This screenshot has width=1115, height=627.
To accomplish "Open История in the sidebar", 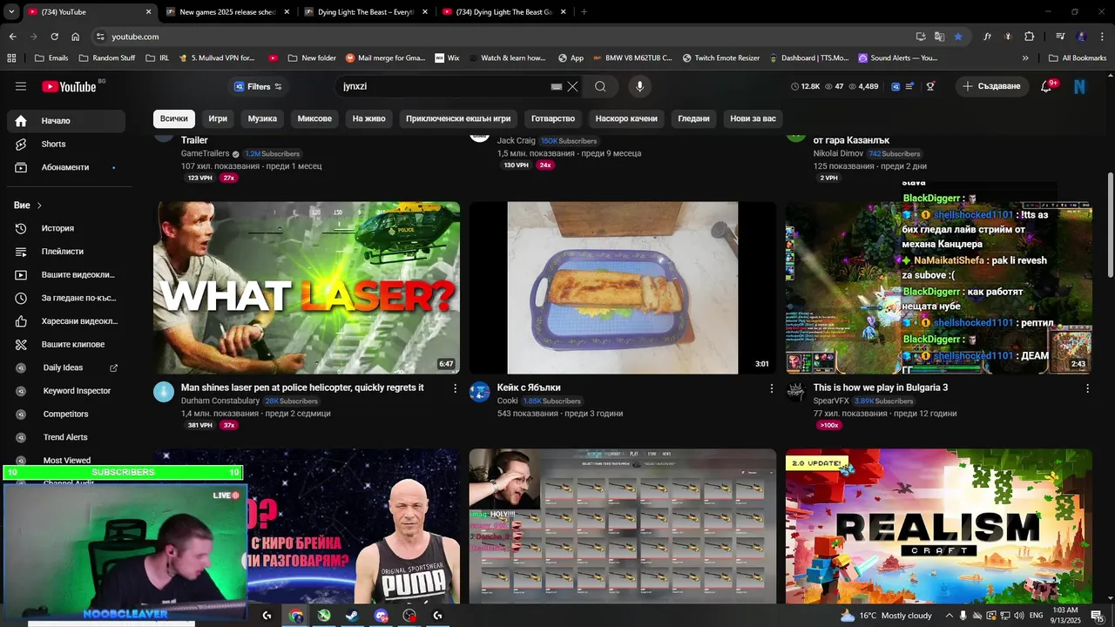I will pyautogui.click(x=66, y=228).
